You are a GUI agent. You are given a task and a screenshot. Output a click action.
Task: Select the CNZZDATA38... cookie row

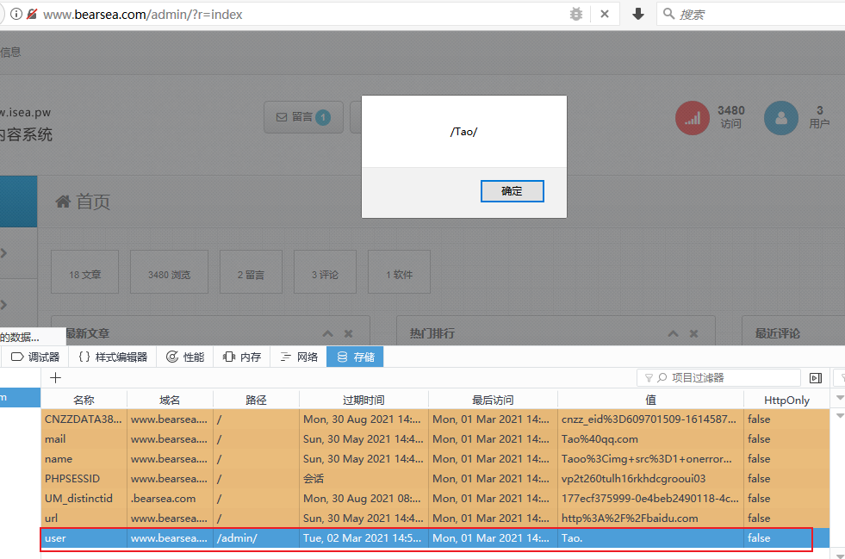(x=435, y=419)
